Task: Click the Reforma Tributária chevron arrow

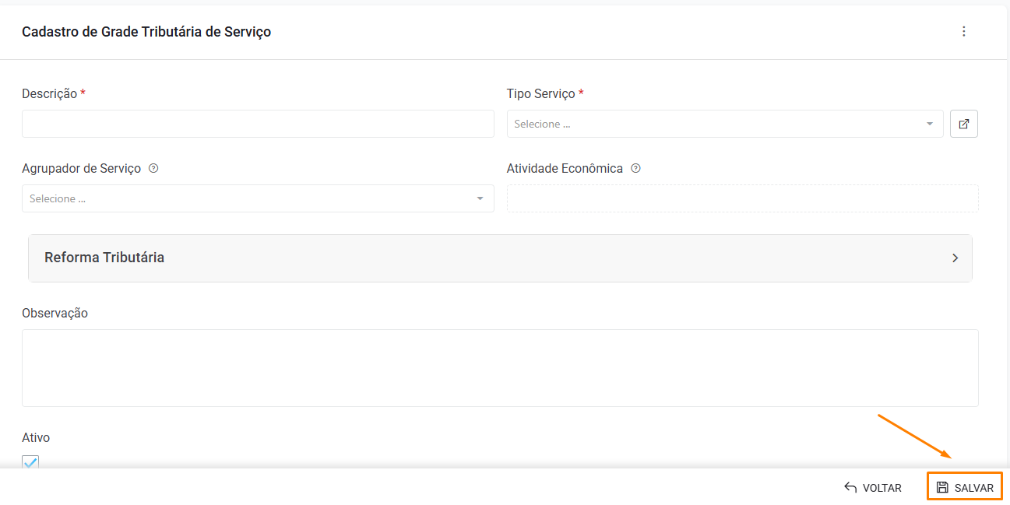Action: coord(955,258)
